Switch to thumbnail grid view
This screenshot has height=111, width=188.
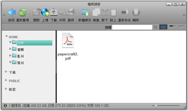(x=163, y=27)
